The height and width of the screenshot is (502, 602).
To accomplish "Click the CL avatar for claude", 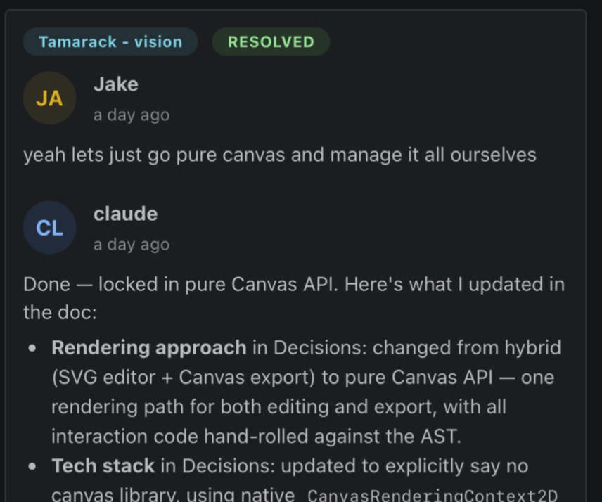I will coord(49,228).
